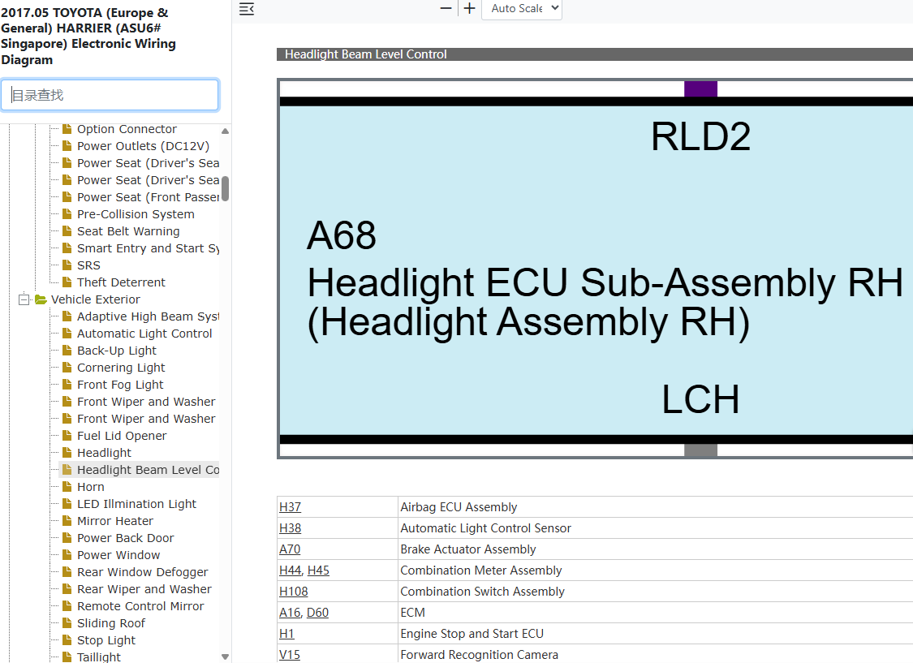The image size is (913, 663).
Task: Click the Taillight page icon
Action: [x=67, y=657]
